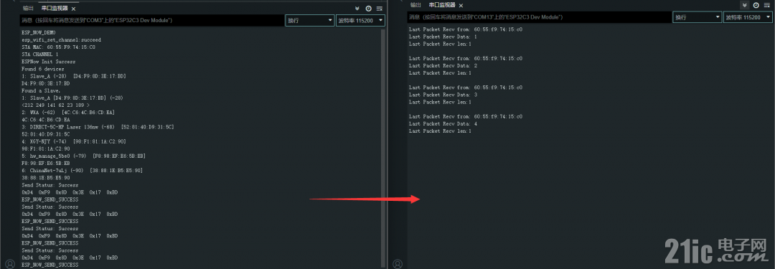
Task: Click the Found a Slave. line
Action: pyautogui.click(x=41, y=91)
